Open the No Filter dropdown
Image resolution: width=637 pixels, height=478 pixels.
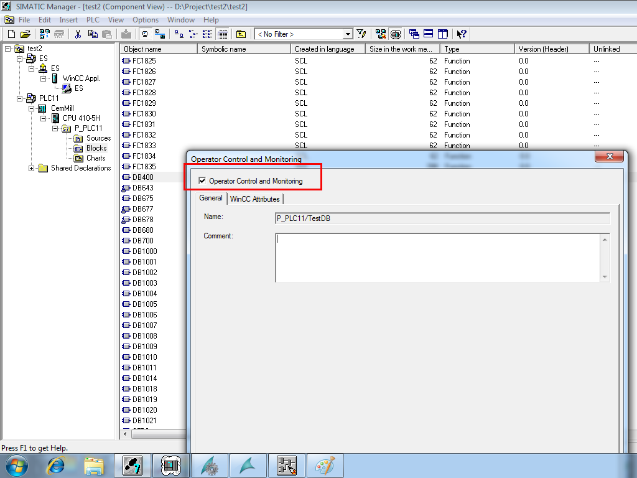347,34
